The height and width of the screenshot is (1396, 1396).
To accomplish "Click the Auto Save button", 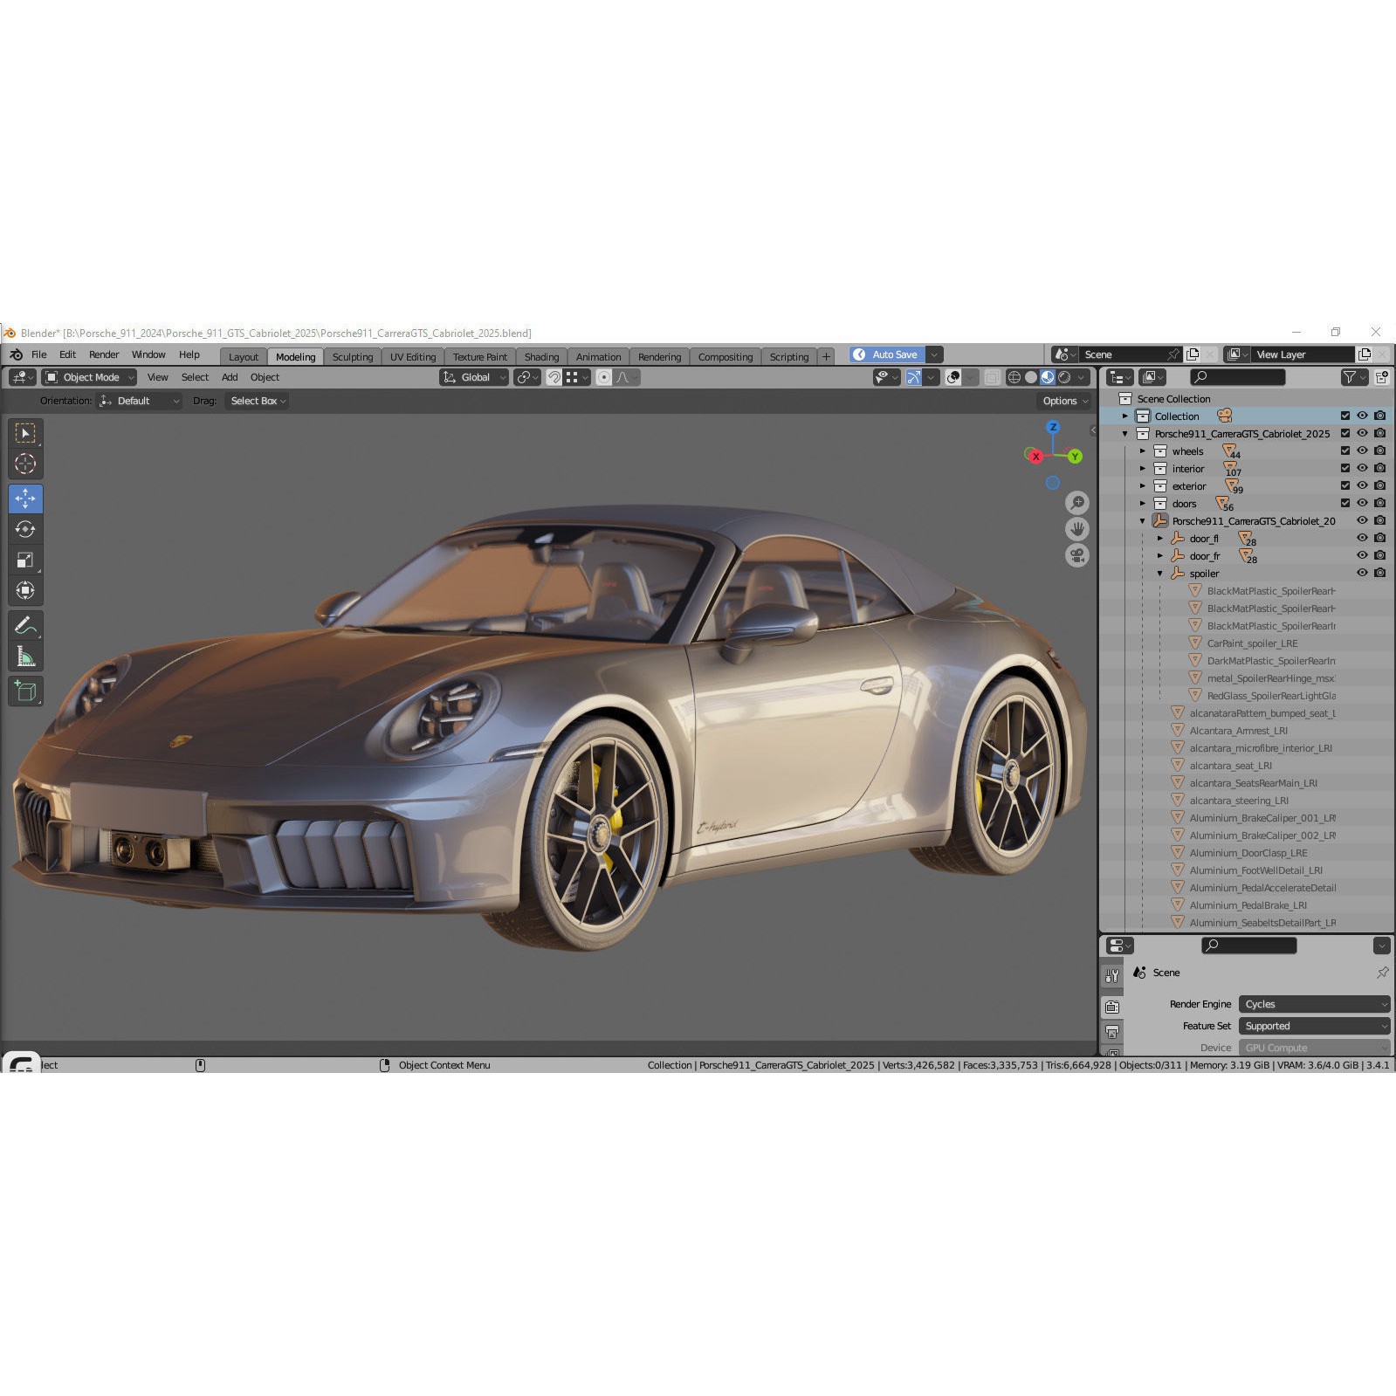I will pos(887,354).
